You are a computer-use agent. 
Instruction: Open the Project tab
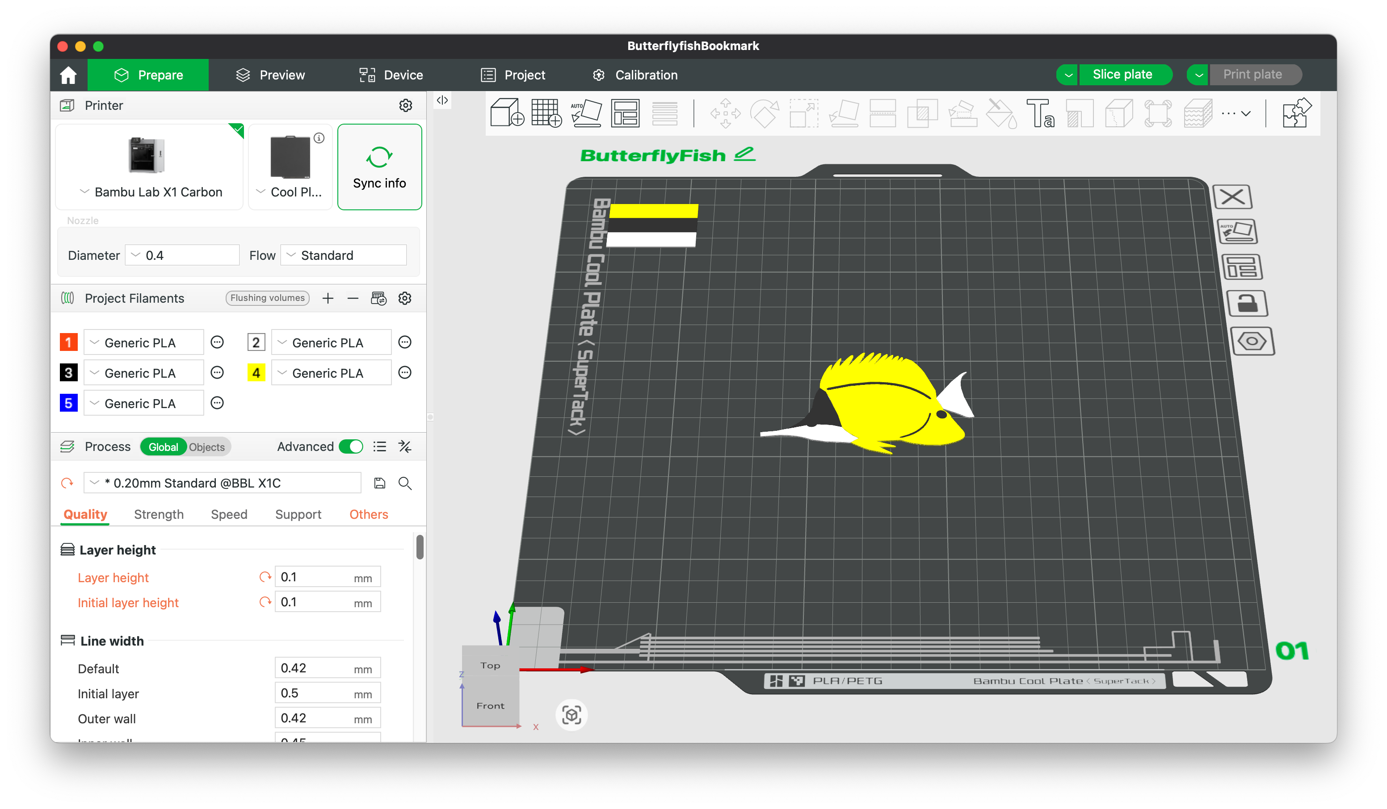pos(513,75)
